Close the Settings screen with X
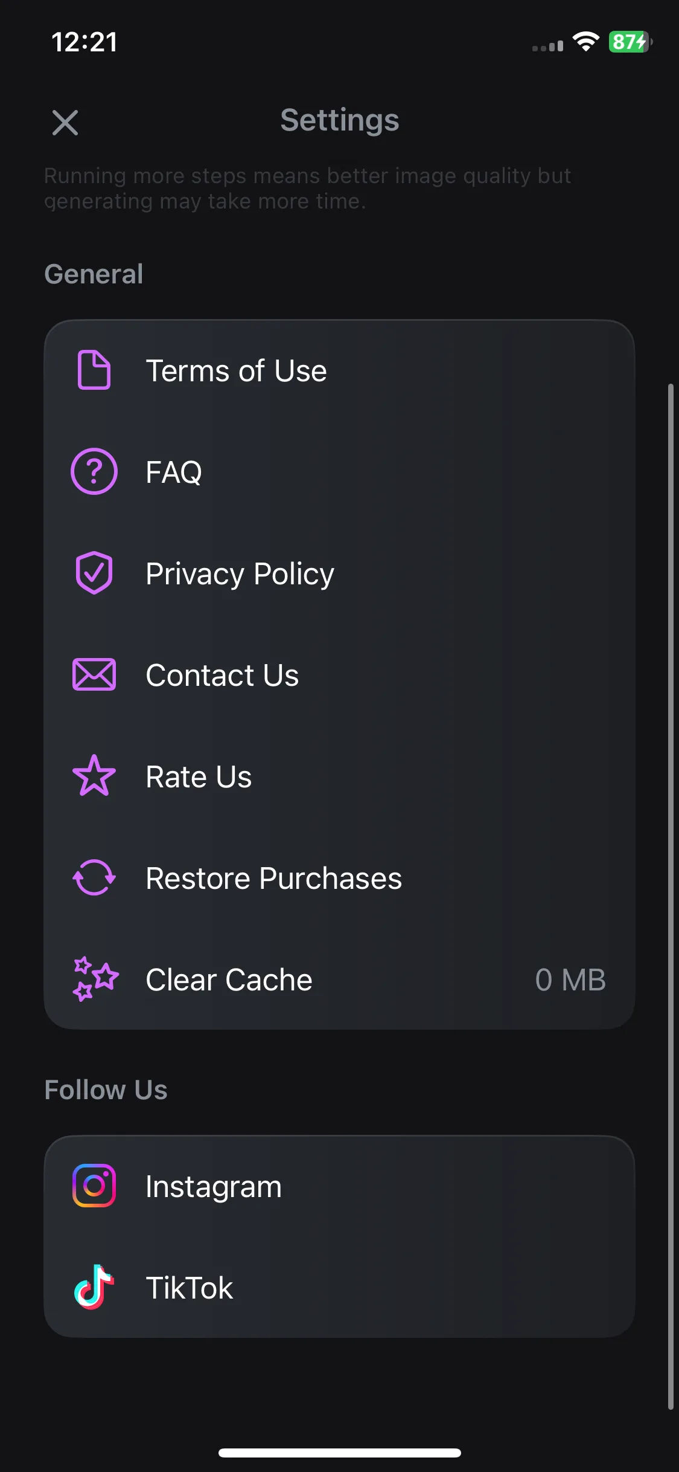Viewport: 679px width, 1472px height. tap(65, 123)
